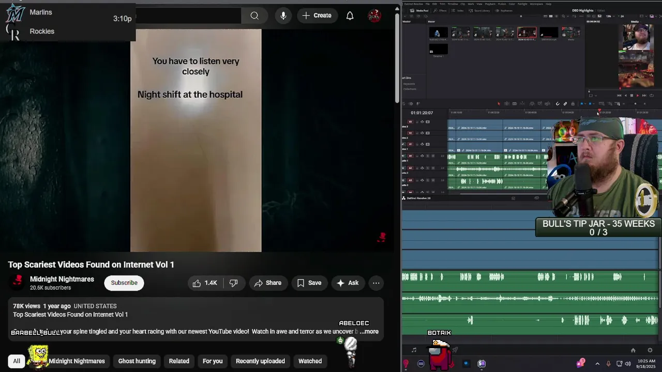662x372 pixels.
Task: Click the YouTube search magnifier icon
Action: pos(254,16)
